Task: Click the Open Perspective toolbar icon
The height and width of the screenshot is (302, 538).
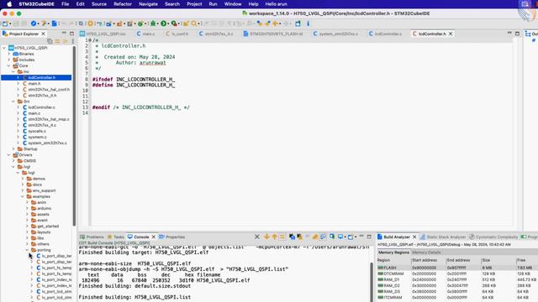Action: tap(298, 23)
